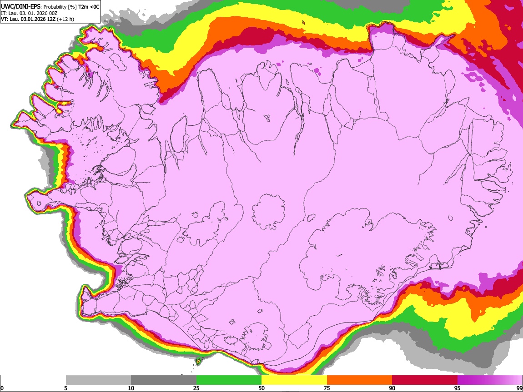Click the purple 95–99% legend segment
The height and width of the screenshot is (392, 523).
pos(490,380)
